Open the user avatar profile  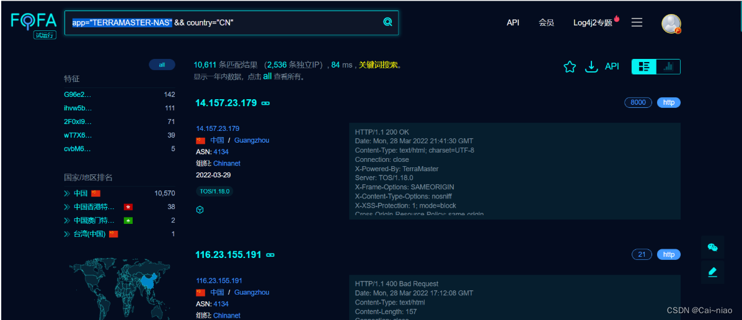point(671,24)
